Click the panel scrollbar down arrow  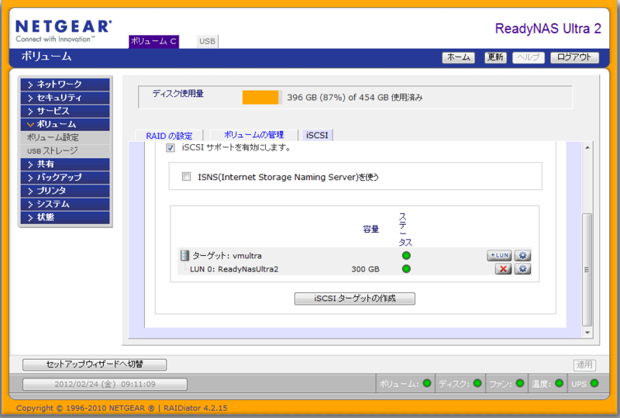point(587,333)
